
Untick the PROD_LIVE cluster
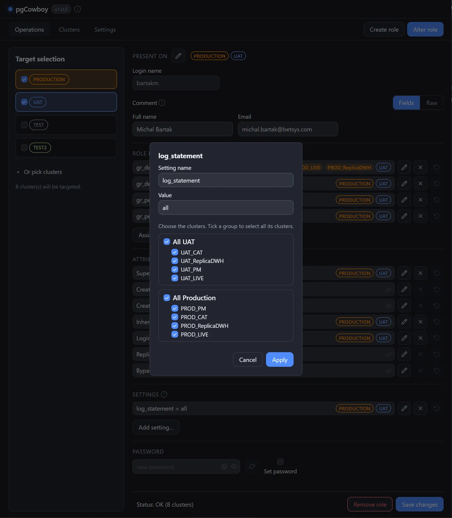point(175,335)
